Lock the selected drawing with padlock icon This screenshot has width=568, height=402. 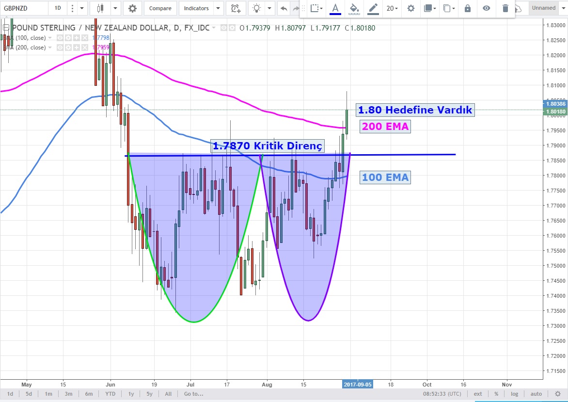(x=467, y=8)
